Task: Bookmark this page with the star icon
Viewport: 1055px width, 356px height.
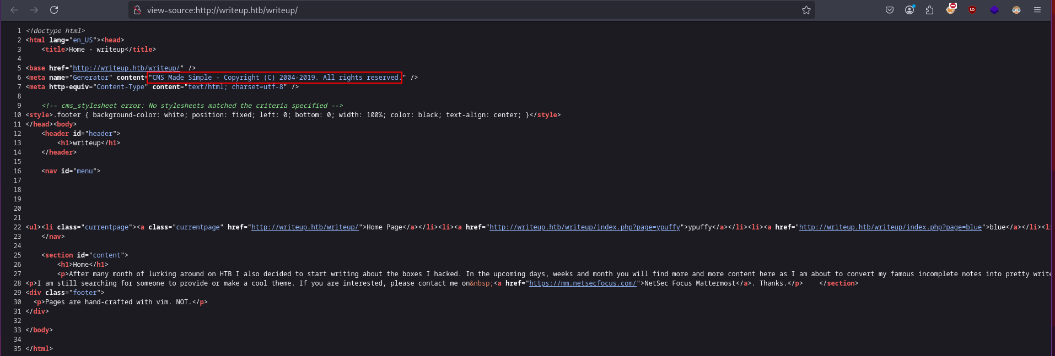Action: [x=806, y=10]
